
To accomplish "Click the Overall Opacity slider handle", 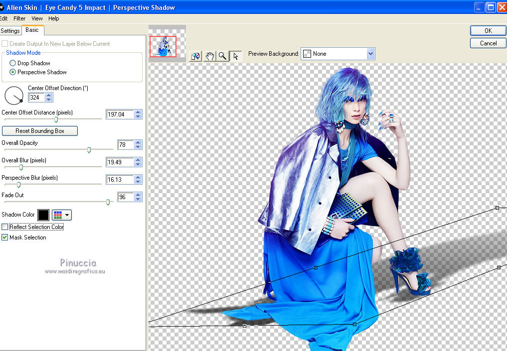I will pos(89,150).
